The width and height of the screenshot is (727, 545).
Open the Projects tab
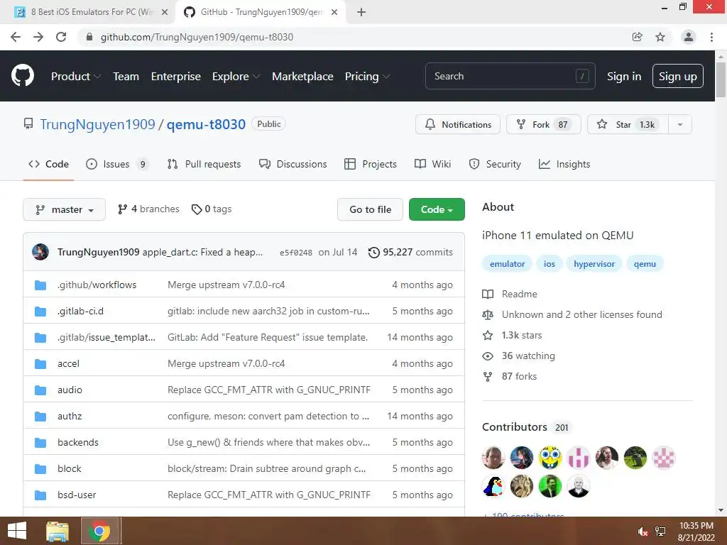371,164
